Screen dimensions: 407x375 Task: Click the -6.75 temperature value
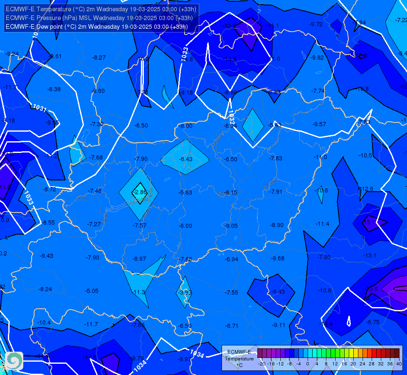[x=373, y=322]
